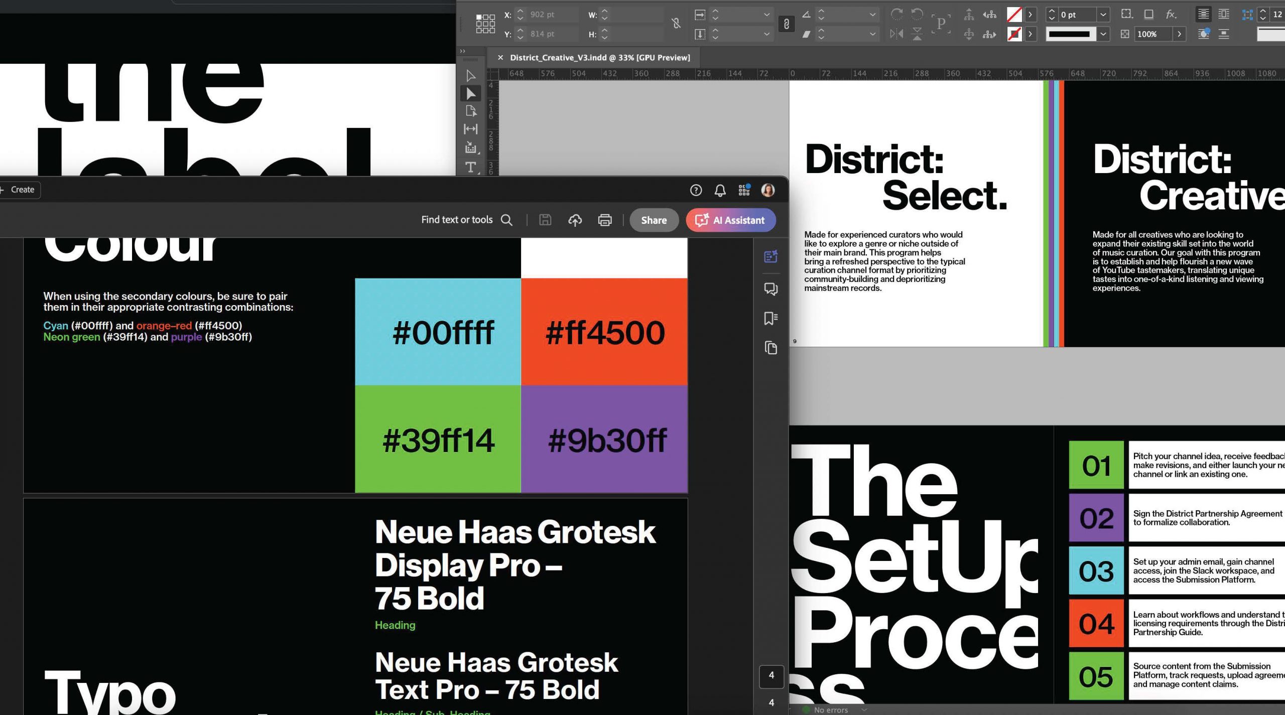The height and width of the screenshot is (715, 1285).
Task: Expand the stroke colour options arrow
Action: [1030, 34]
